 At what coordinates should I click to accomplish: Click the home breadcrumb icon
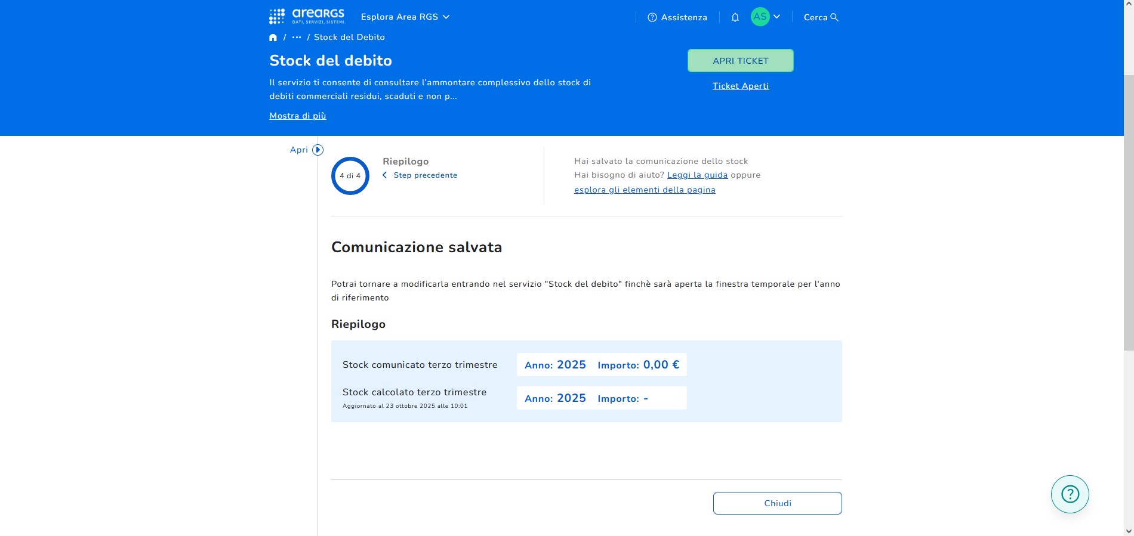pos(273,38)
